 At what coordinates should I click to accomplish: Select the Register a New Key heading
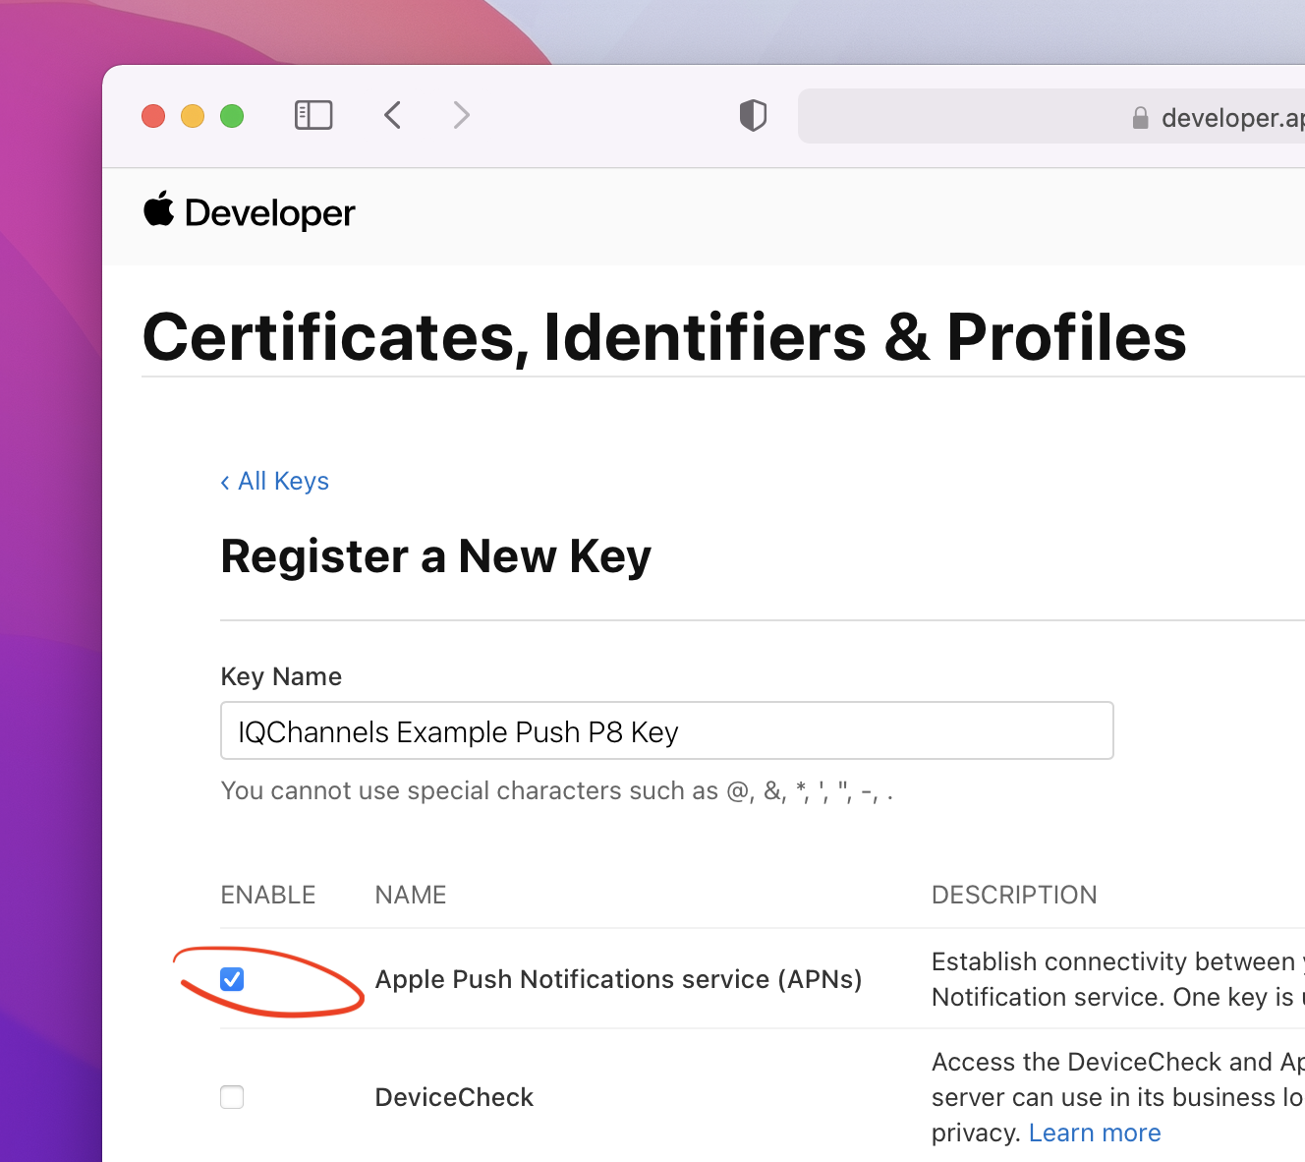[435, 556]
